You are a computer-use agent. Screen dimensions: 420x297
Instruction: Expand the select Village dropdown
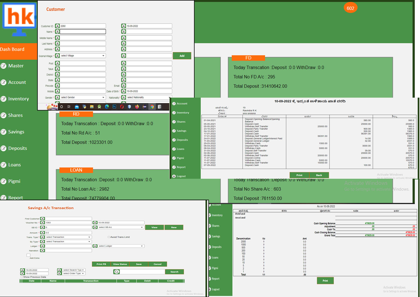[83, 56]
